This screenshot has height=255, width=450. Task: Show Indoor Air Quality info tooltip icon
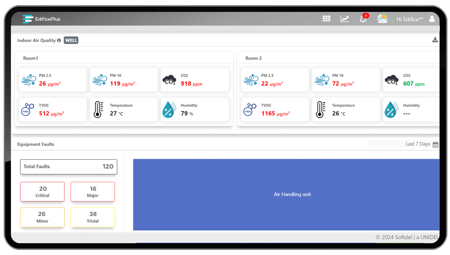pos(59,40)
